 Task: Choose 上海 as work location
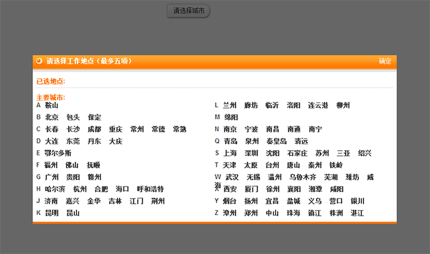click(230, 153)
